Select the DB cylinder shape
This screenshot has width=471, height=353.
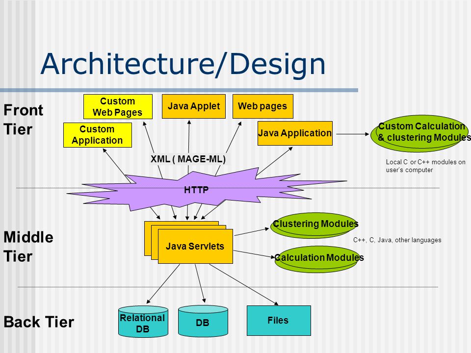click(x=203, y=321)
